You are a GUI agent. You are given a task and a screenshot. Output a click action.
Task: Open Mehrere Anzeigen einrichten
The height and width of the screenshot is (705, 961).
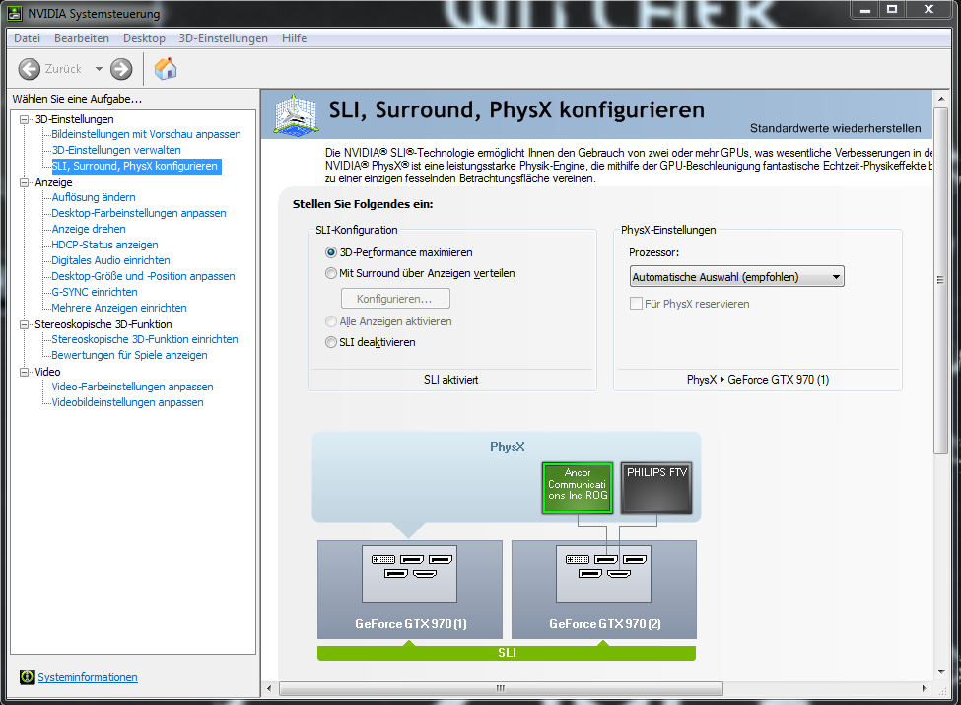click(x=119, y=308)
